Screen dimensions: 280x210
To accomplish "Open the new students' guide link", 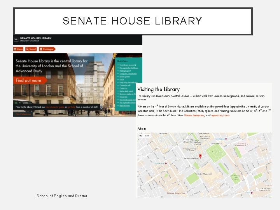I will click(x=55, y=107).
